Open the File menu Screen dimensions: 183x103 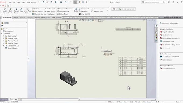(10, 2)
